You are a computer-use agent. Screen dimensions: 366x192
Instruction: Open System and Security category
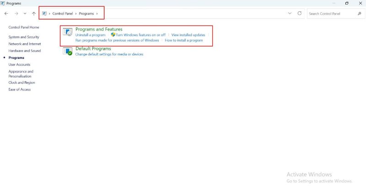tap(24, 37)
